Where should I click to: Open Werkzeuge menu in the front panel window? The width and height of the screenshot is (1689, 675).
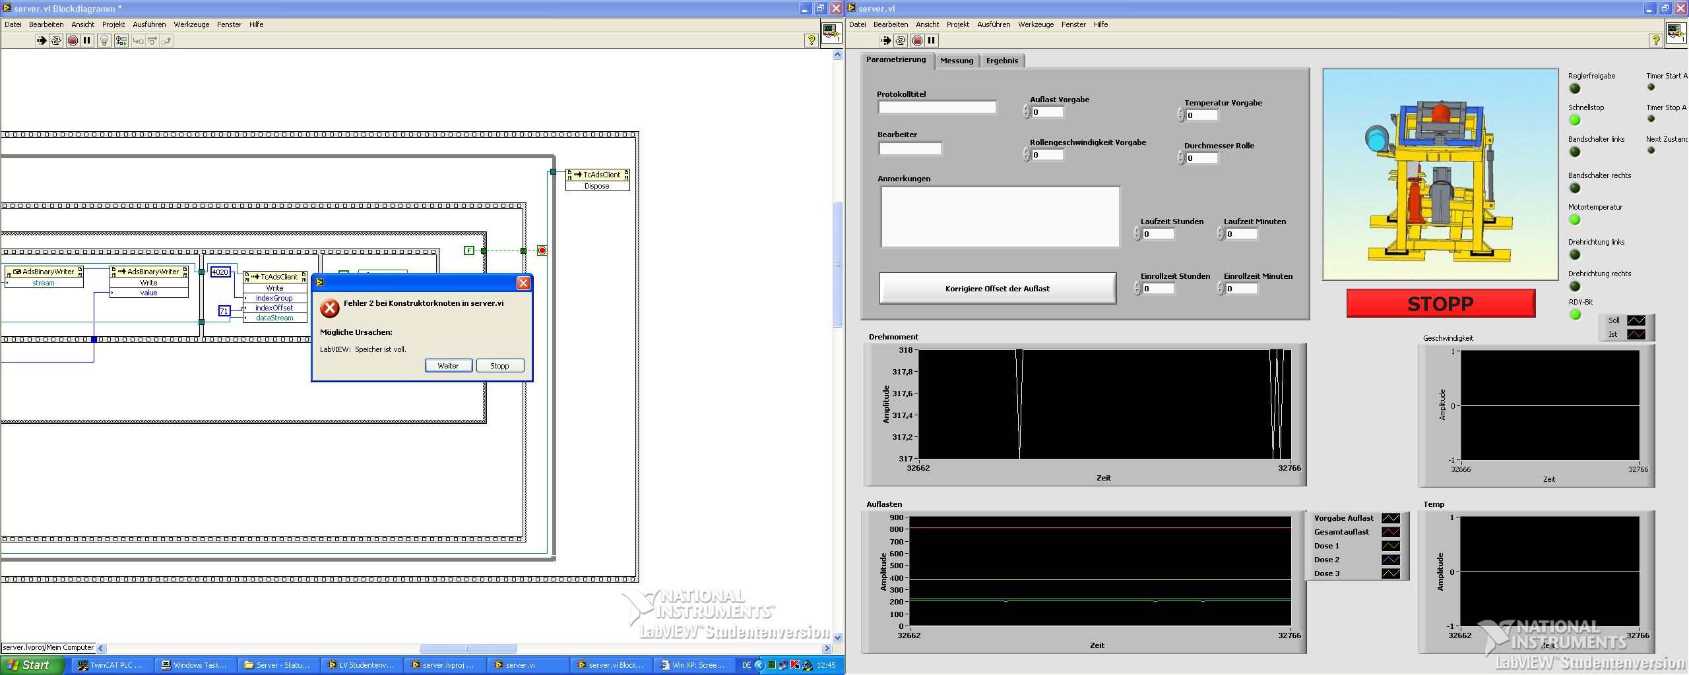point(1036,24)
